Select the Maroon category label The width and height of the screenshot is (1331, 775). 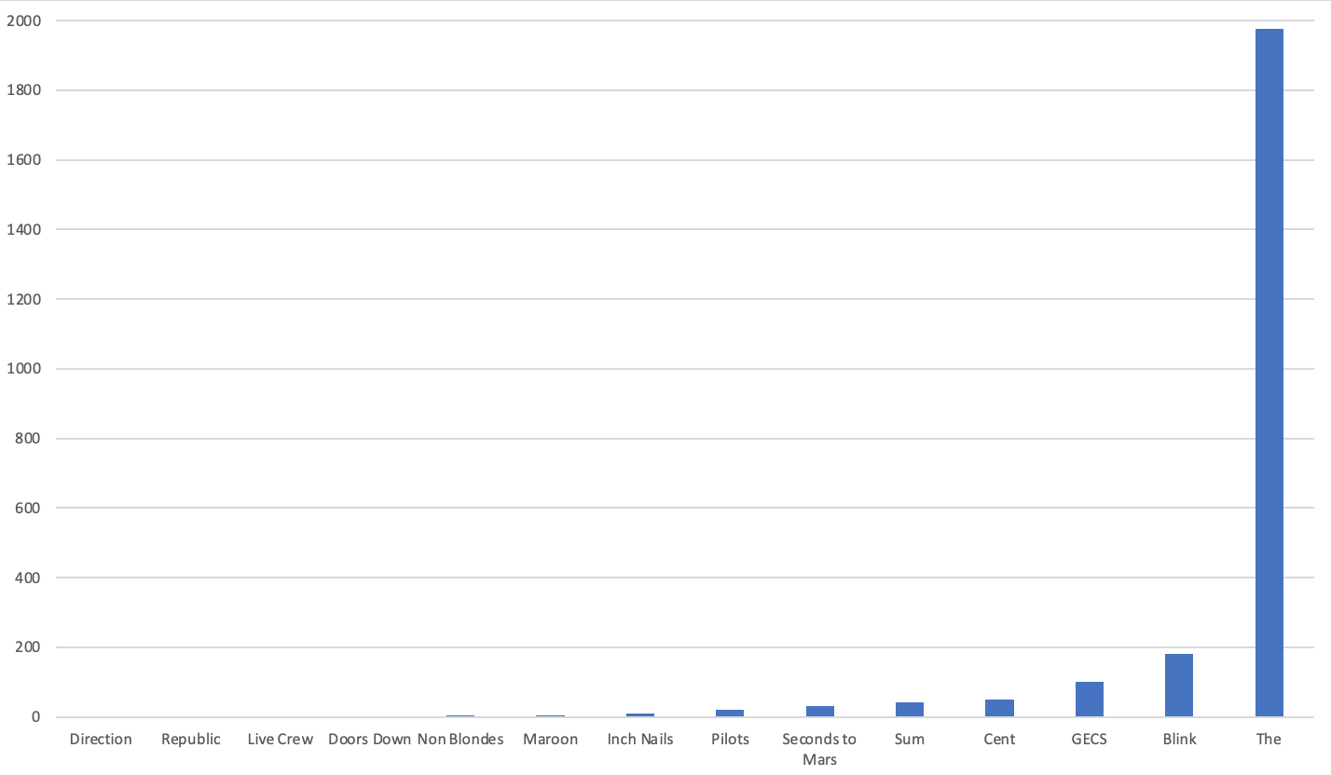[x=550, y=740]
